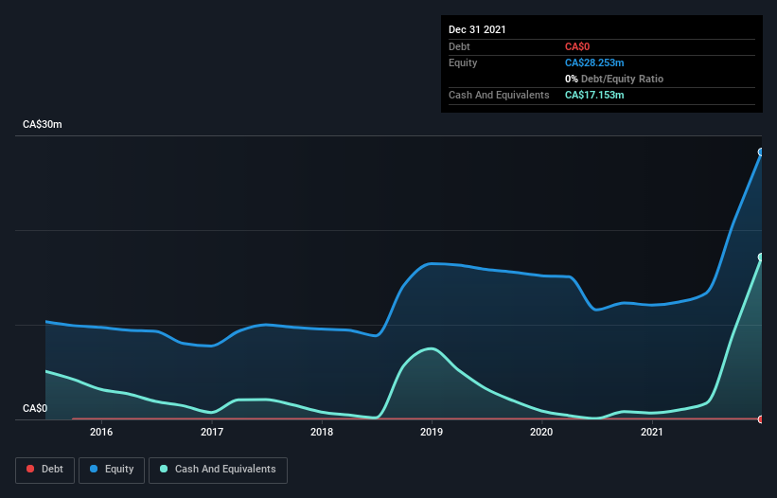Viewport: 777px width, 498px height.
Task: Click the red Debt legend dot
Action: coord(30,469)
